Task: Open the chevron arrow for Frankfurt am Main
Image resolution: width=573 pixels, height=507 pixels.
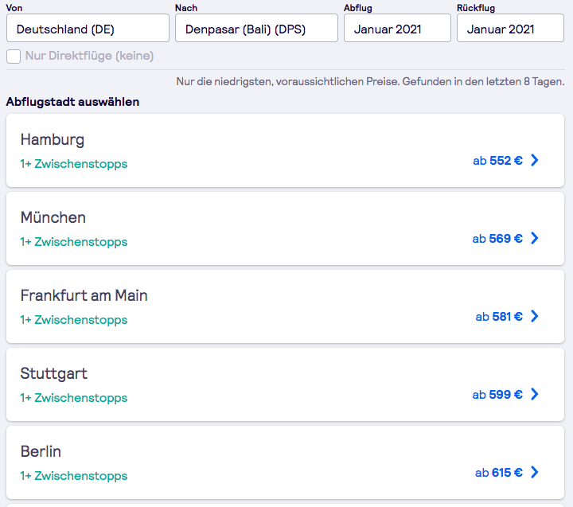Action: [535, 316]
